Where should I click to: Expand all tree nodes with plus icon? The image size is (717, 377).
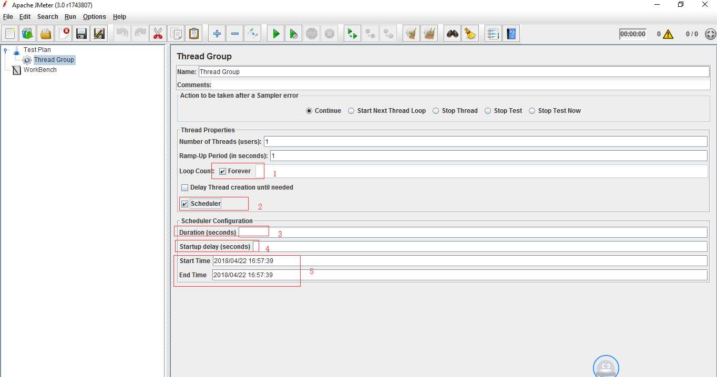pos(217,34)
